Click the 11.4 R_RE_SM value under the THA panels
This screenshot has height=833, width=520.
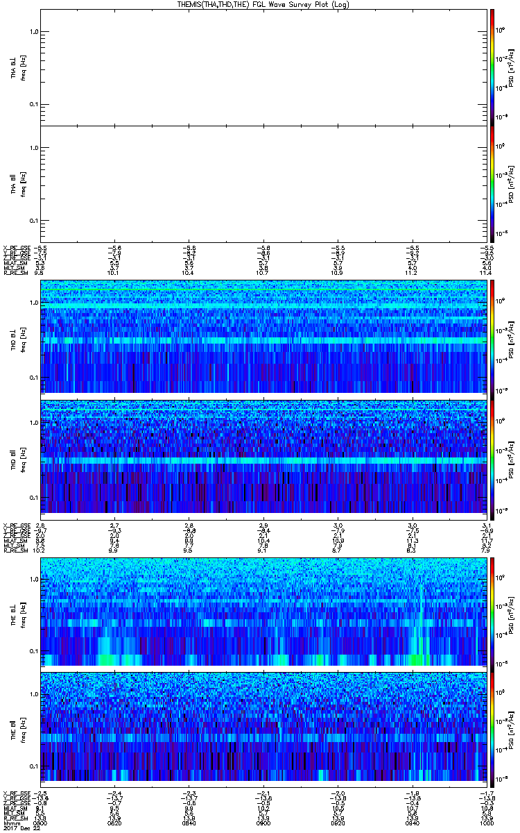pyautogui.click(x=485, y=273)
